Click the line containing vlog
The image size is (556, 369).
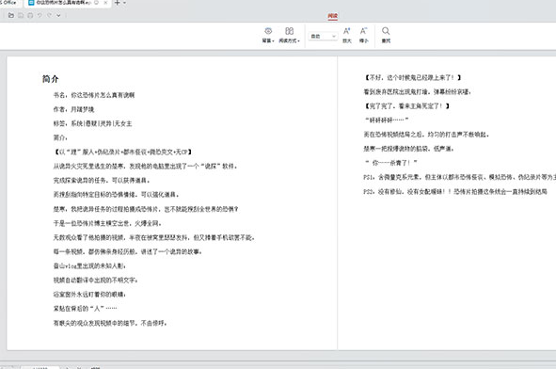[x=89, y=265]
